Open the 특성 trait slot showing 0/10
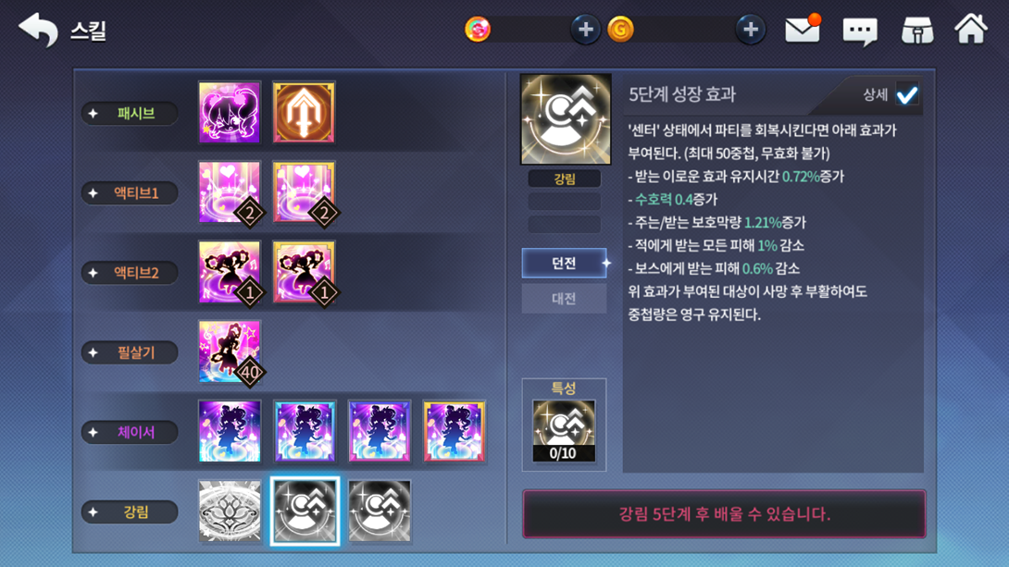 click(564, 431)
